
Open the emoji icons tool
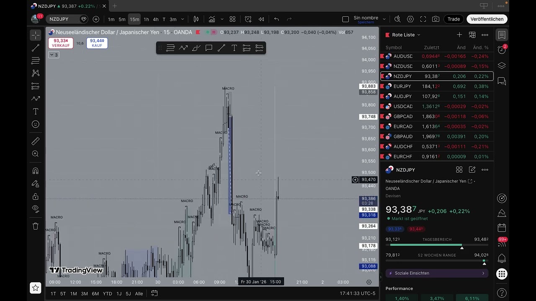click(36, 124)
